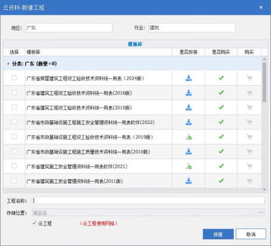Check the 建筑施工安全管理 2011版 template
Viewport: 271px width, 246px height.
pyautogui.click(x=14, y=180)
